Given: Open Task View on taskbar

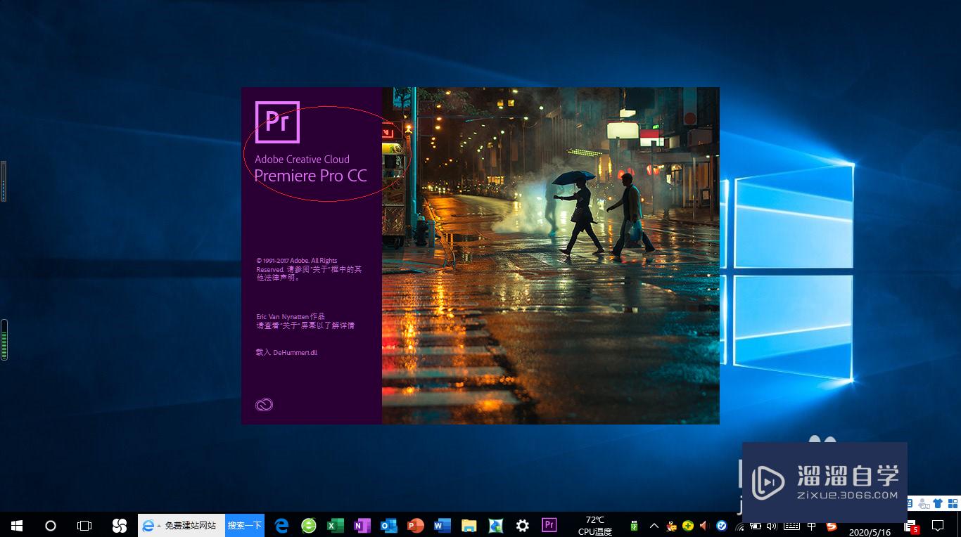Looking at the screenshot, I should click(x=84, y=525).
